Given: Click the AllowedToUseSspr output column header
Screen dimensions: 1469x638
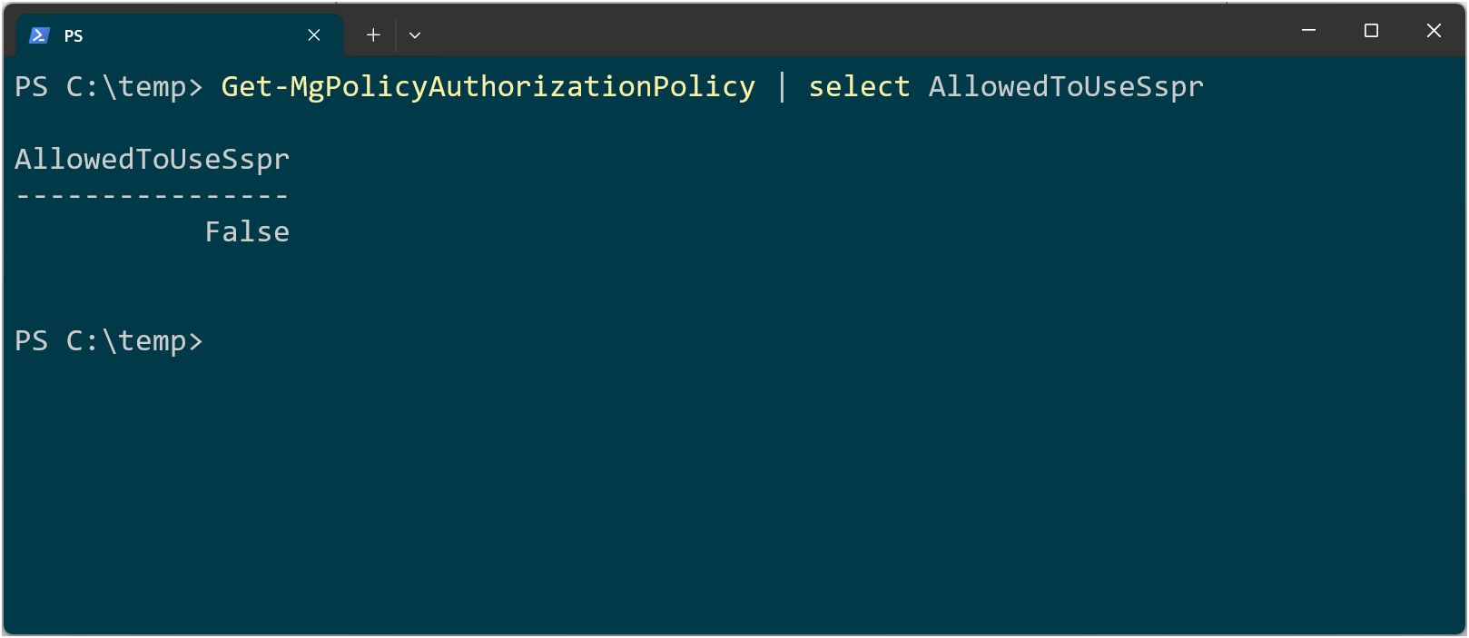Looking at the screenshot, I should pyautogui.click(x=153, y=160).
